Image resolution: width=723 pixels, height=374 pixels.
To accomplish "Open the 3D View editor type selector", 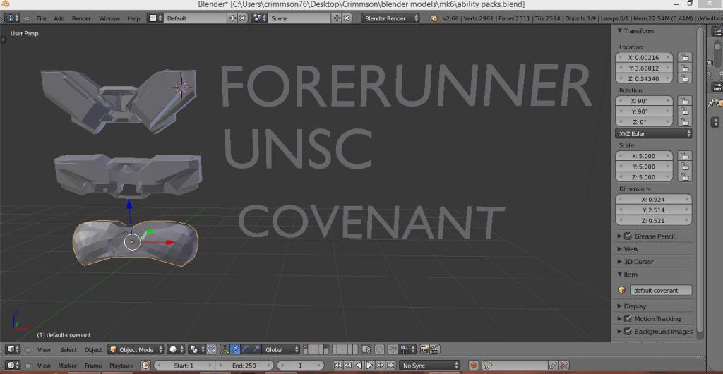I will pos(13,349).
